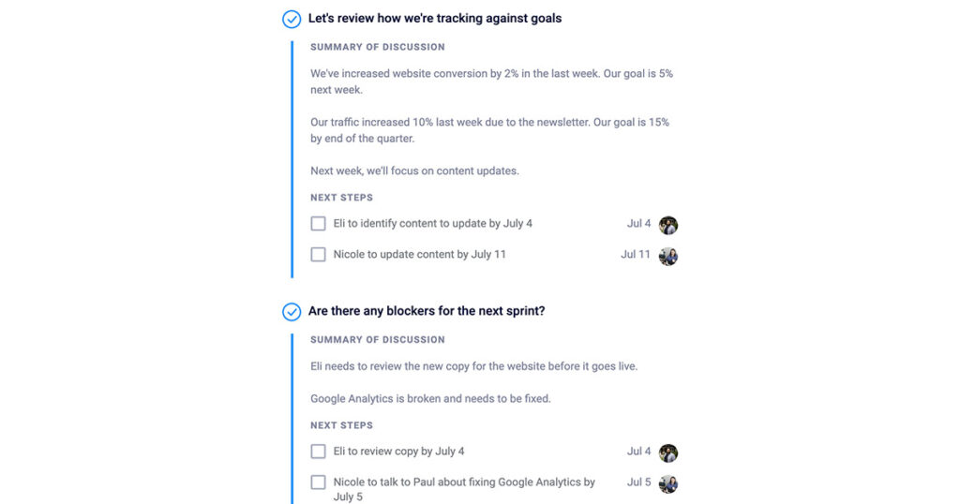
Task: Open assignee avatar for Eli identify content task
Action: [667, 225]
